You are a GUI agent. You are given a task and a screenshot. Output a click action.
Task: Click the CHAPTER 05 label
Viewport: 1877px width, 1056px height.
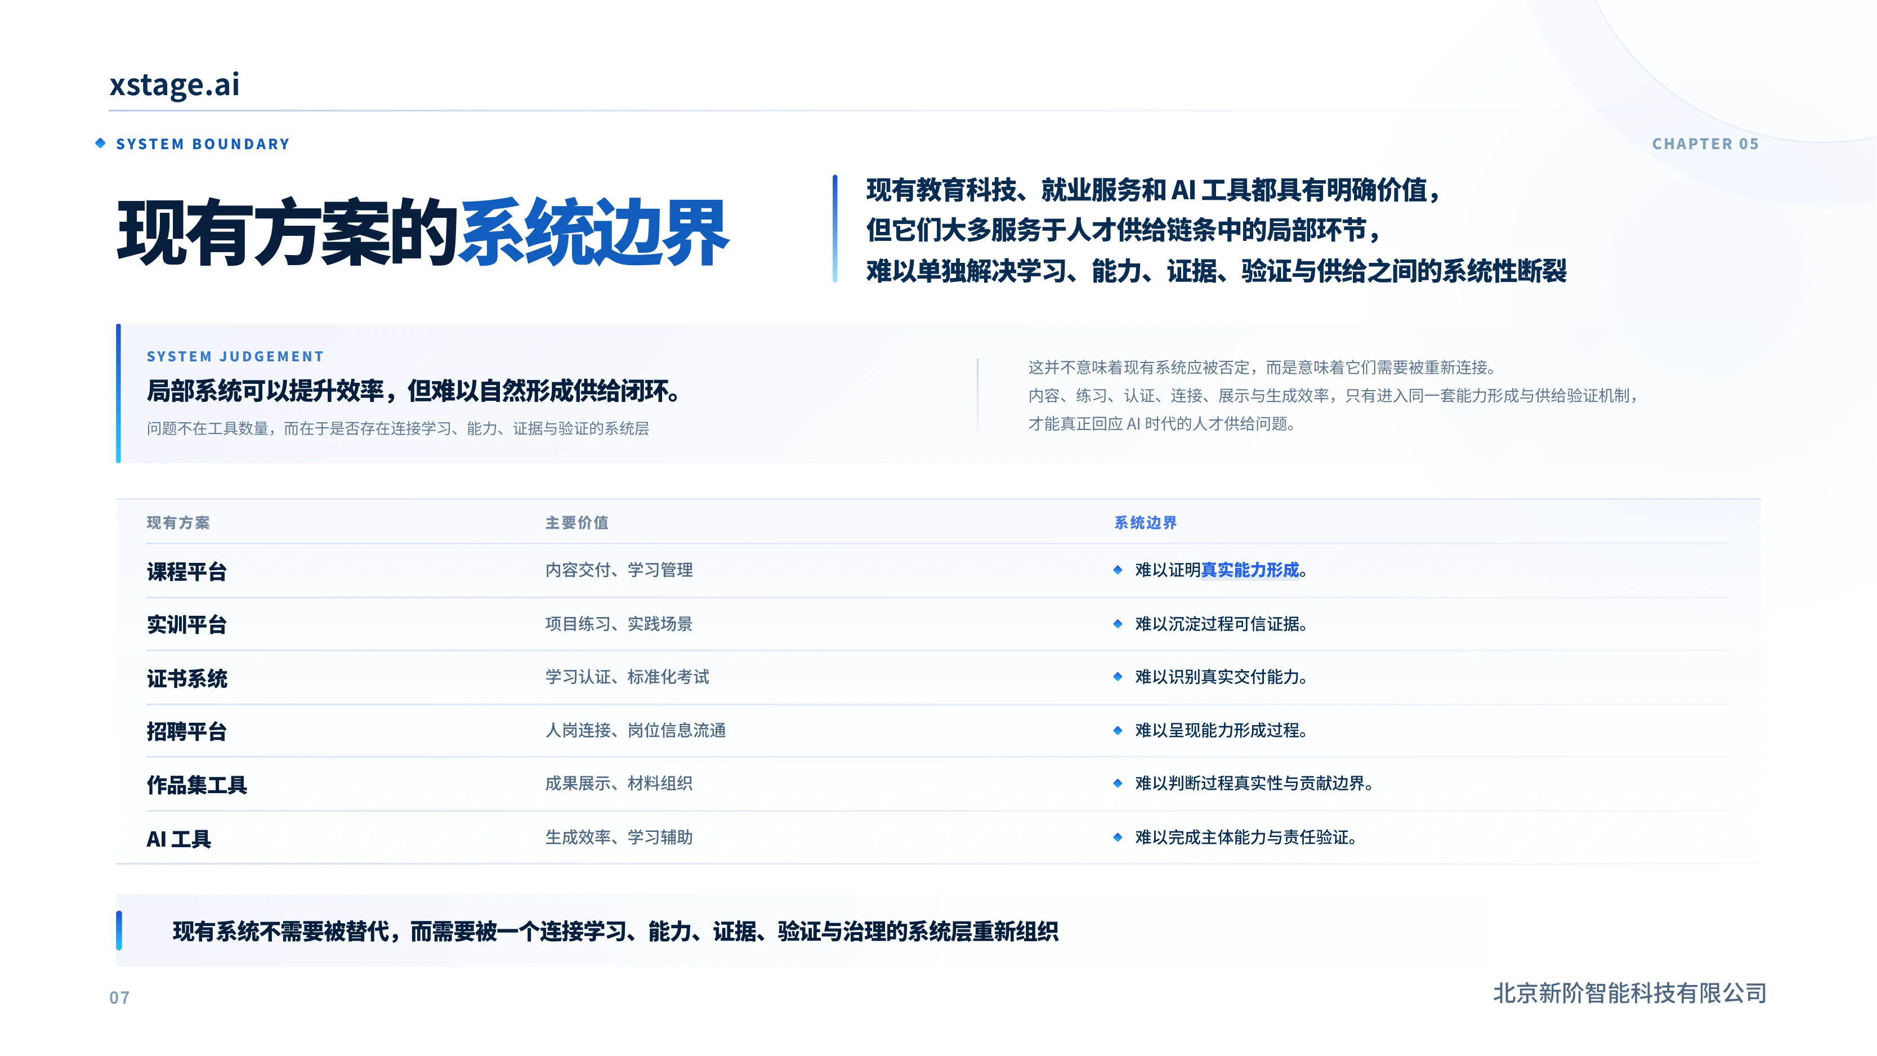[1705, 144]
